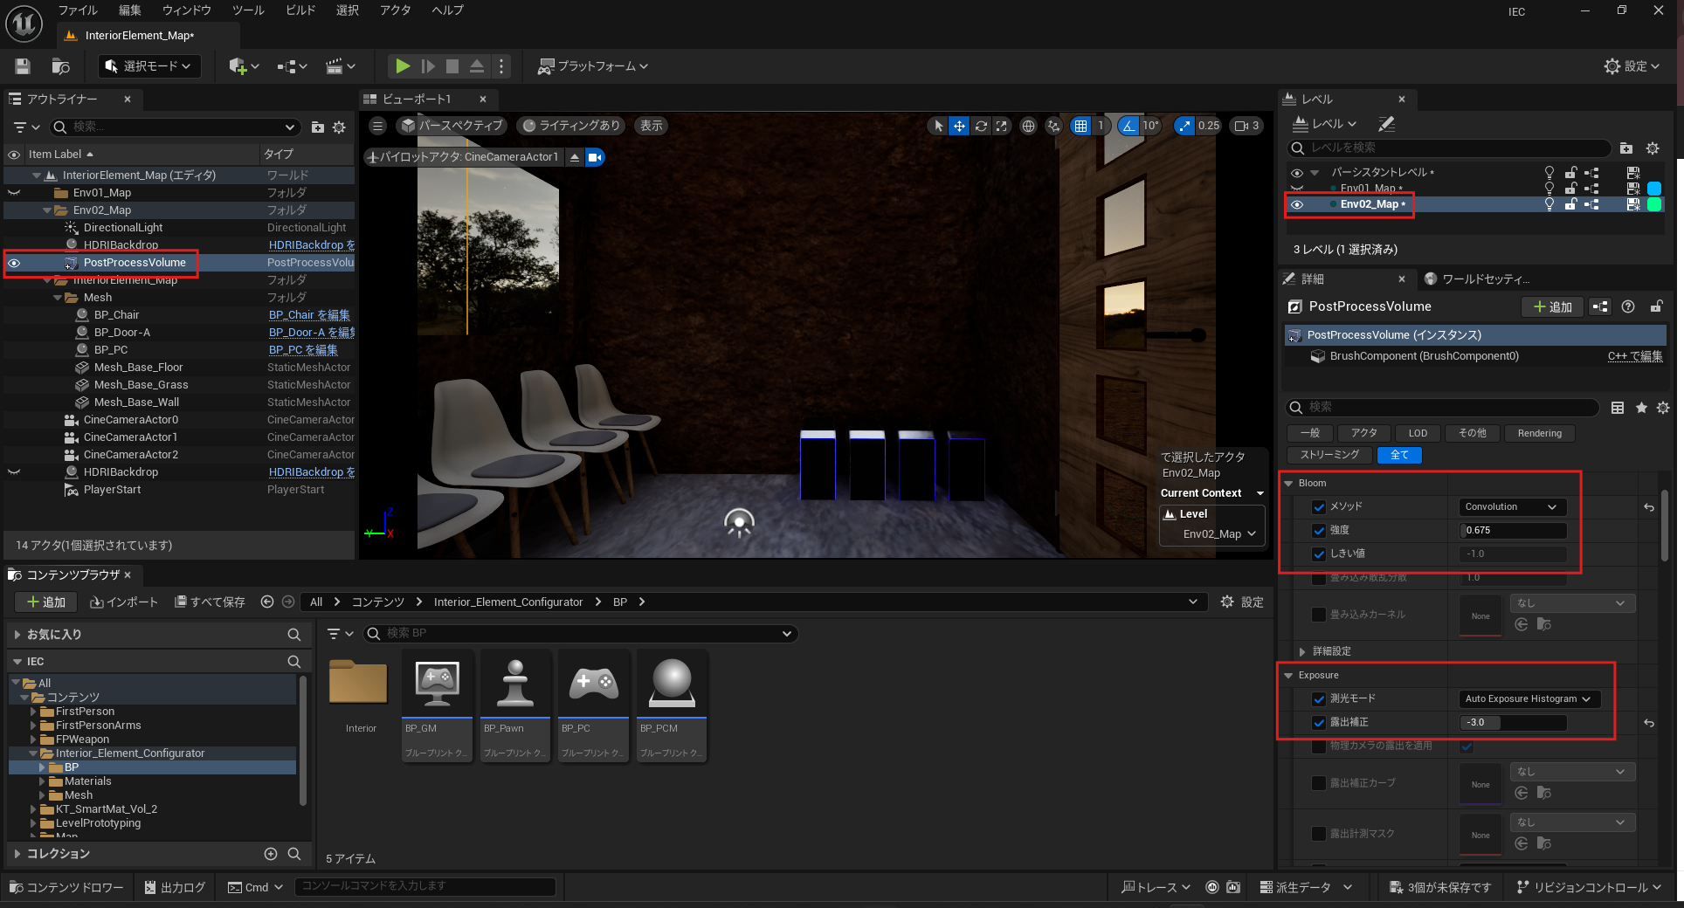Viewport: 1684px width, 908px height.
Task: Select the translate (move) tool in viewport
Action: pyautogui.click(x=959, y=126)
